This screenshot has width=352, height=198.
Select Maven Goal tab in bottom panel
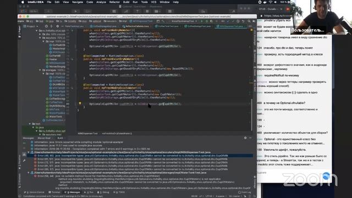tap(44, 138)
